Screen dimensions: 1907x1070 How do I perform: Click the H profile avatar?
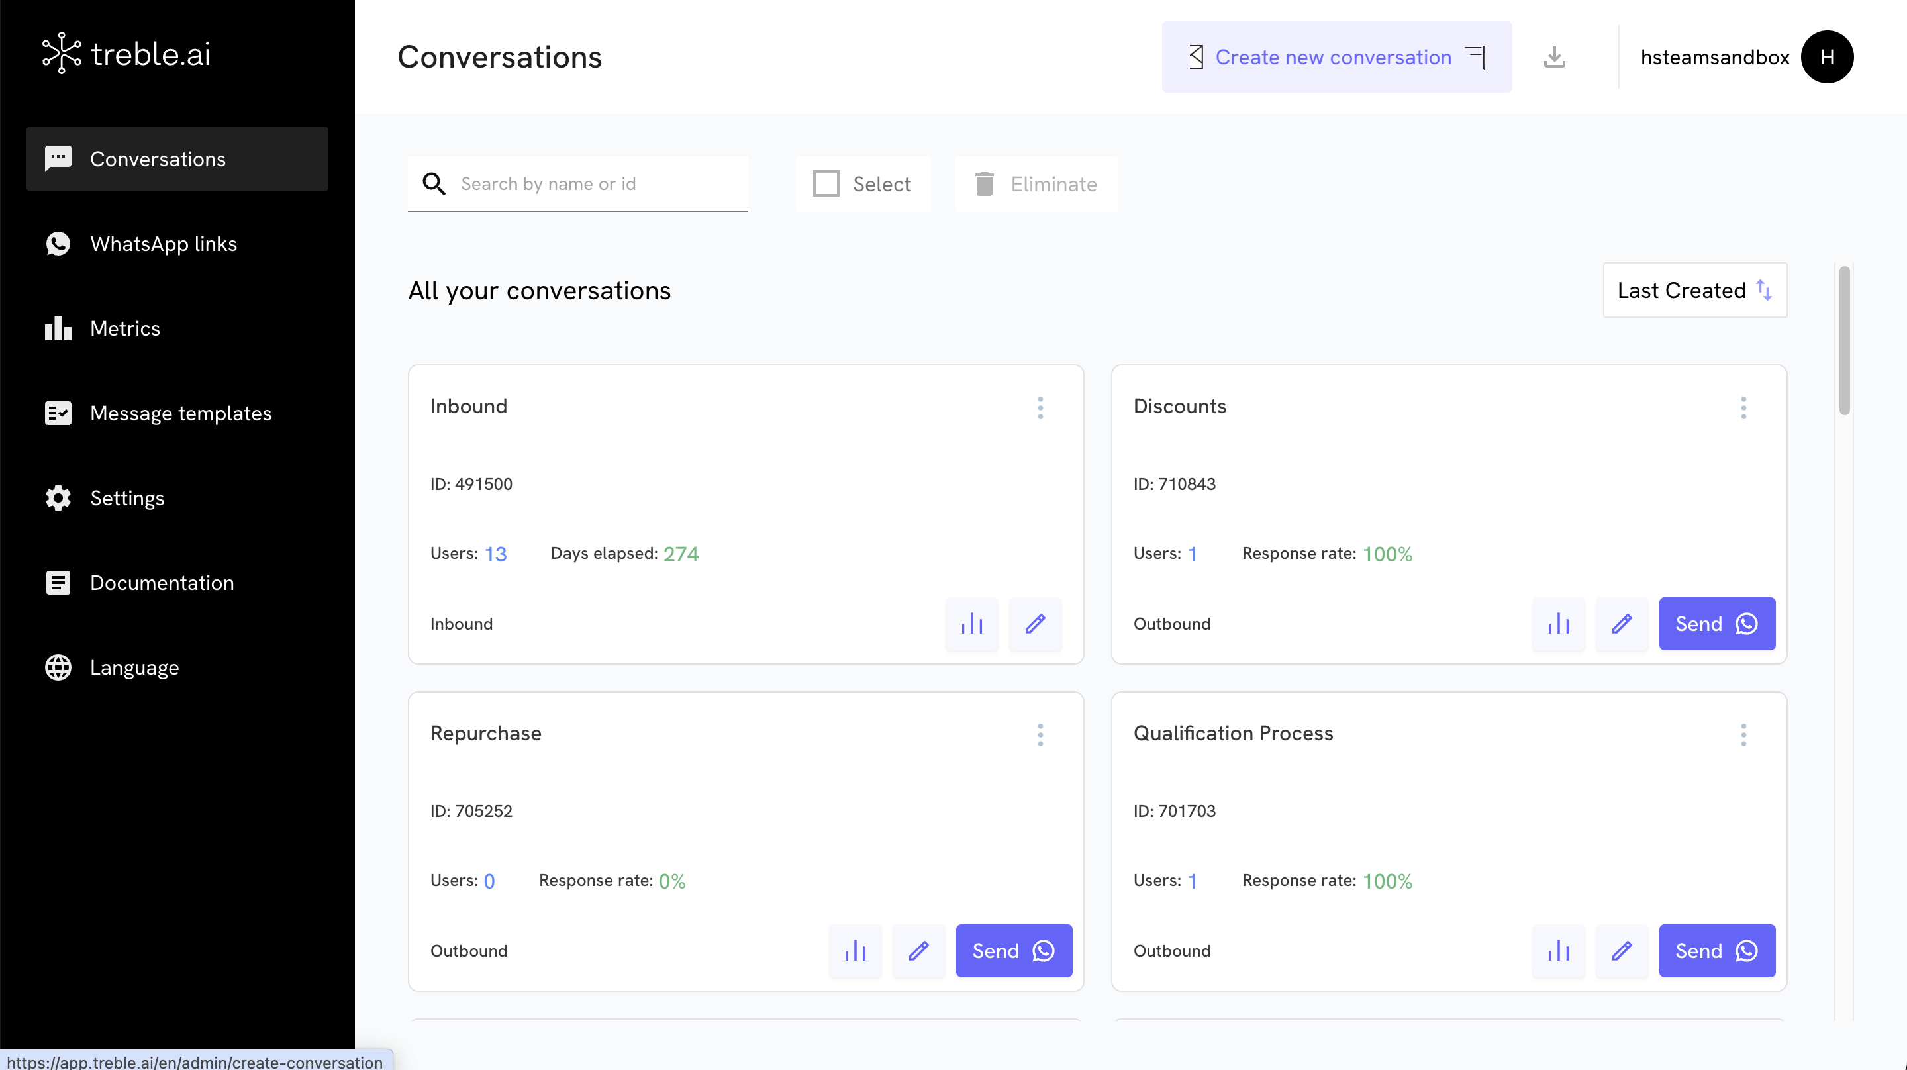1826,57
